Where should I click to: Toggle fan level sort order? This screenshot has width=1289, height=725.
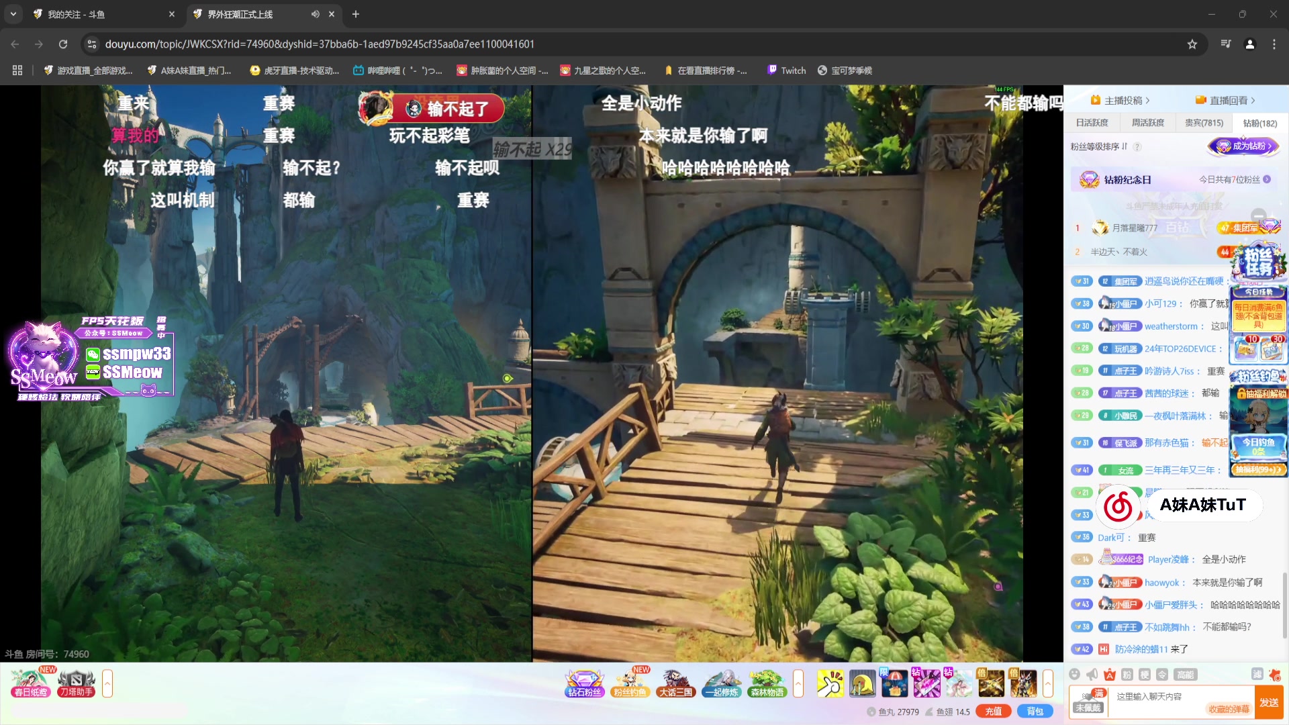[1099, 146]
